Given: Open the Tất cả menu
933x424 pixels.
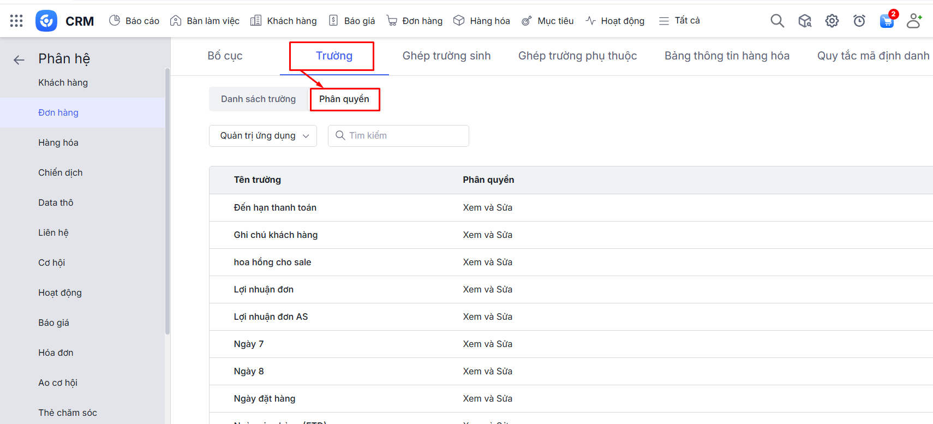Looking at the screenshot, I should 679,21.
